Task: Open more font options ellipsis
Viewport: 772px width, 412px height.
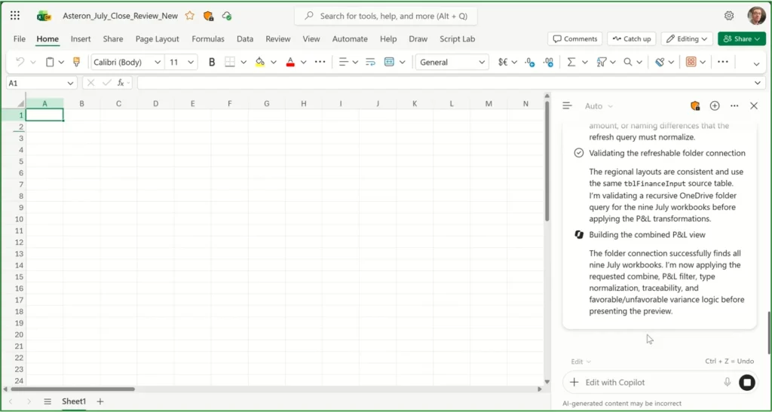Action: (x=320, y=62)
